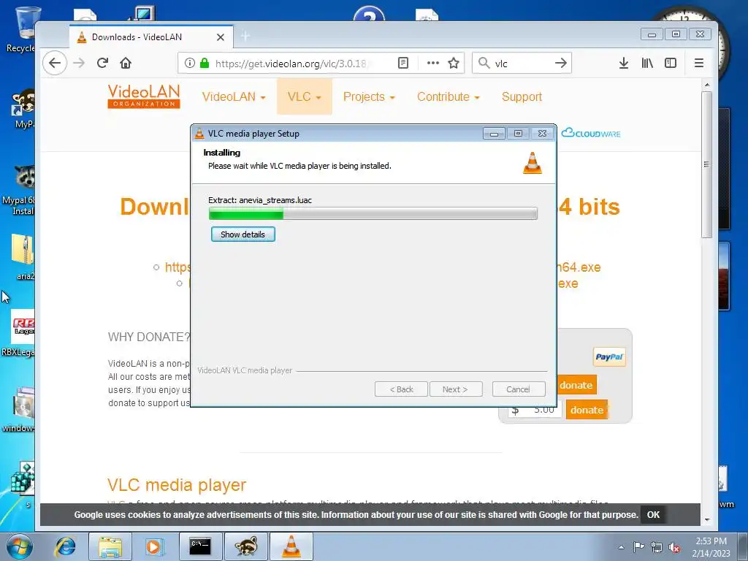Show hidden tray icons arrow
The height and width of the screenshot is (561, 748).
[x=621, y=547]
